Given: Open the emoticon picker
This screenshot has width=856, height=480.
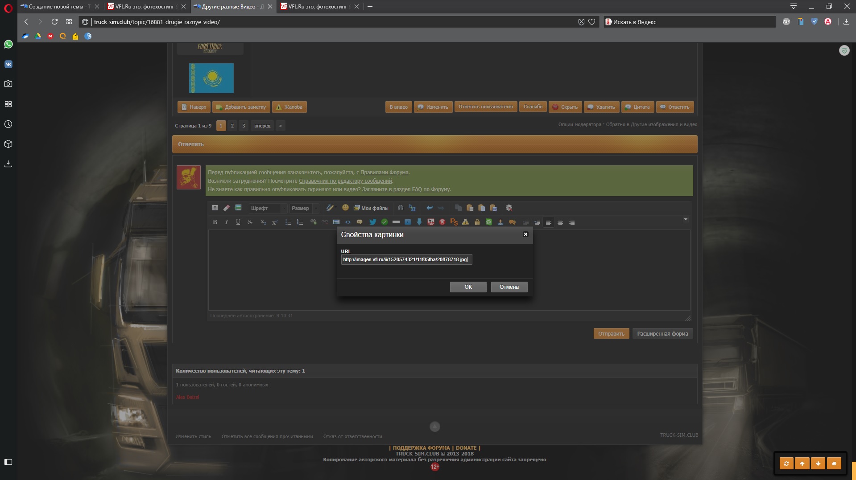Looking at the screenshot, I should click(345, 208).
